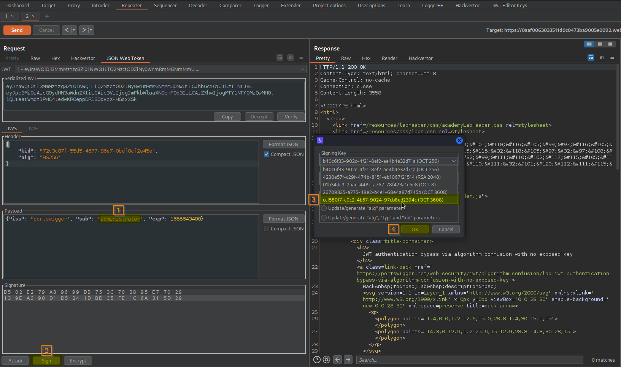Jump to next search match arrow
This screenshot has width=621, height=367.
[x=348, y=360]
